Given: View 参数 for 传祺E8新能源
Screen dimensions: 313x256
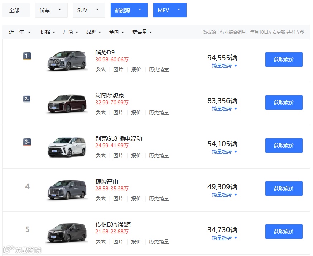Looking at the screenshot, I should (x=100, y=241).
